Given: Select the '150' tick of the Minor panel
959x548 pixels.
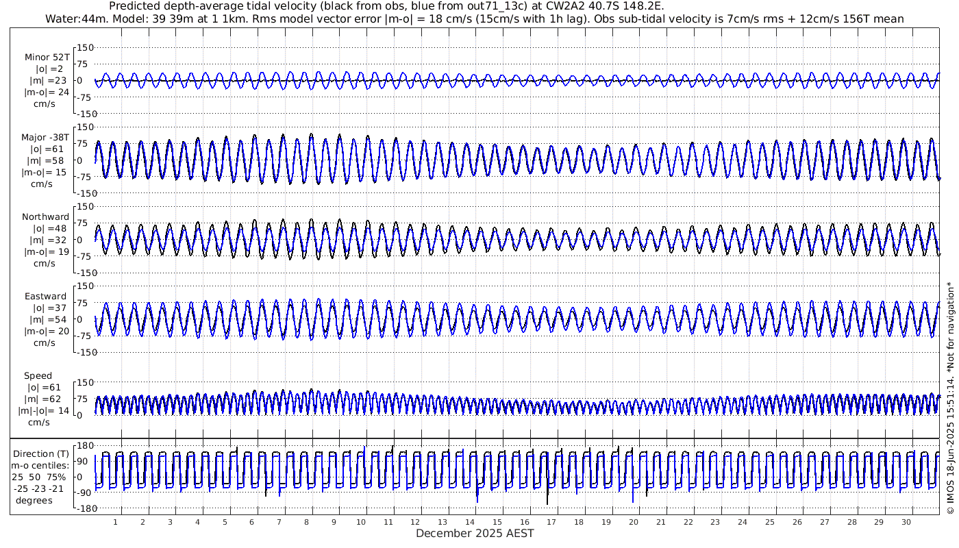Looking at the screenshot, I should click(85, 47).
